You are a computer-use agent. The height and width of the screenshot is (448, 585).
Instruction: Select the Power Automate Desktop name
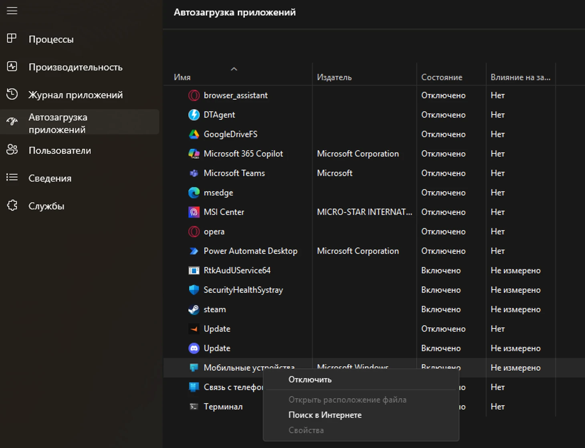[250, 251]
